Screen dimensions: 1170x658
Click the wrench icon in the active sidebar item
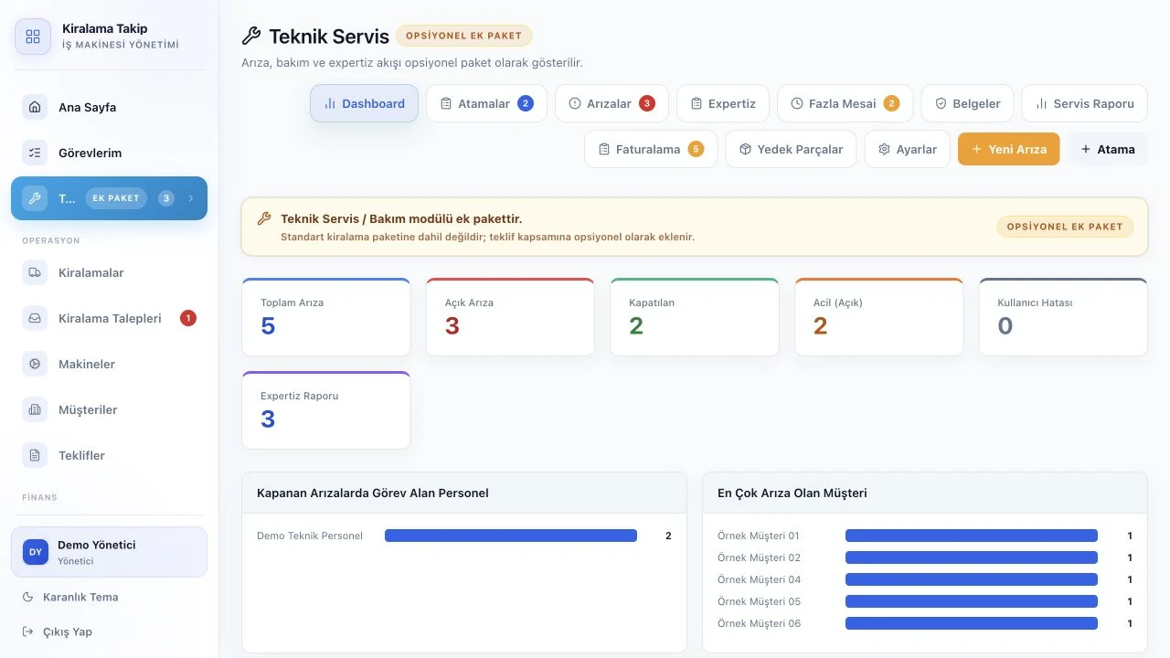[35, 198]
